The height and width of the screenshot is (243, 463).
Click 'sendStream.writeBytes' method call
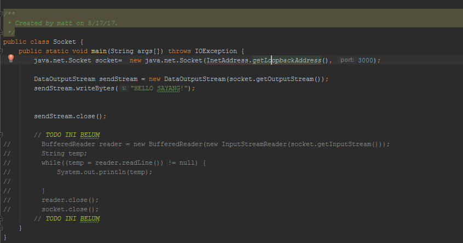click(74, 88)
